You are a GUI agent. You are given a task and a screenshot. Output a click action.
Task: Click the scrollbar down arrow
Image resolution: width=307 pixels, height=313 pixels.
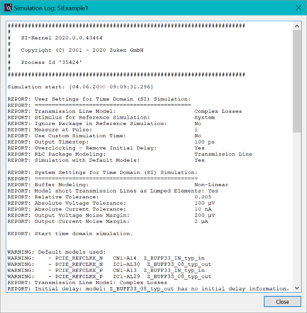click(297, 288)
